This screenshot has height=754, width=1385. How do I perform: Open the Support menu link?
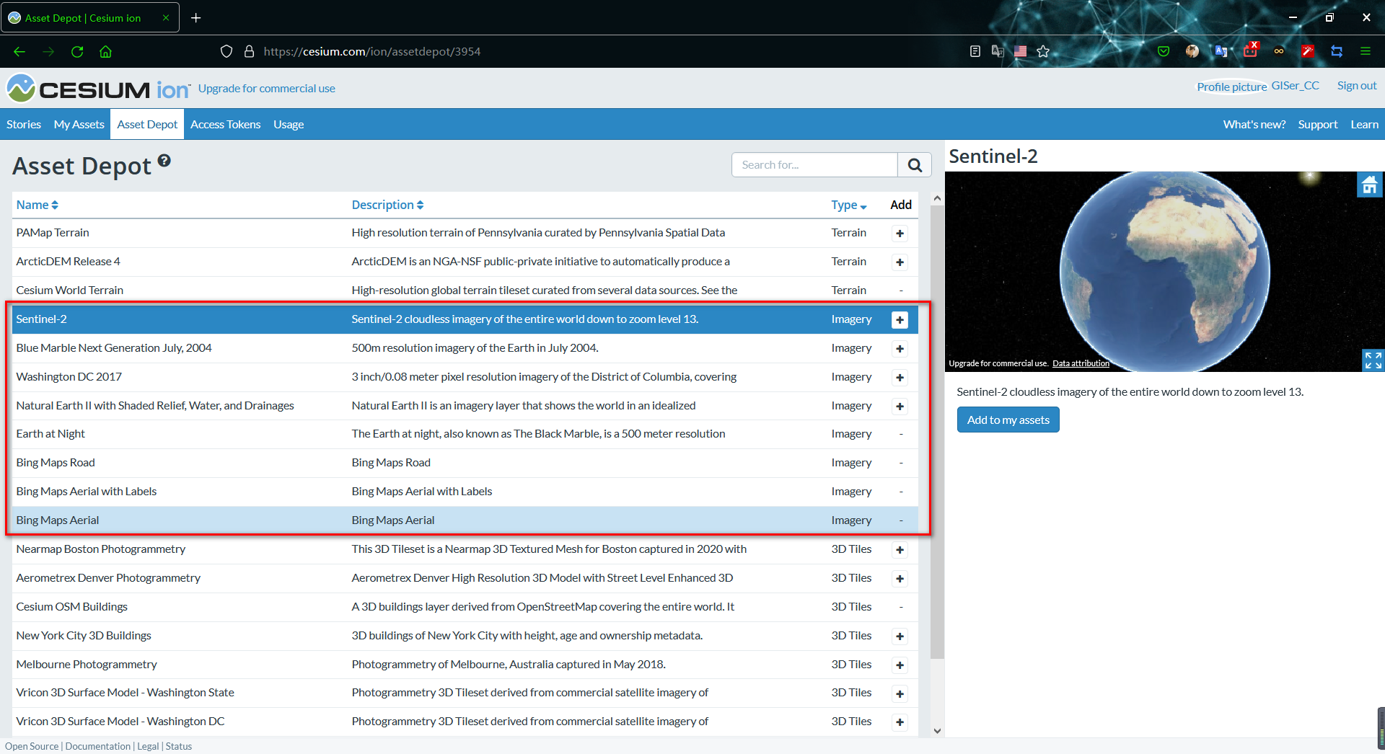tap(1318, 125)
